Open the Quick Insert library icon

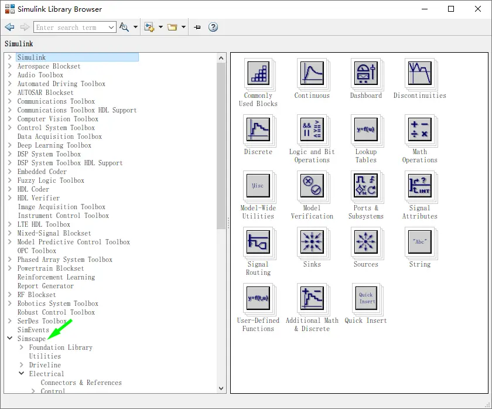[x=366, y=298]
